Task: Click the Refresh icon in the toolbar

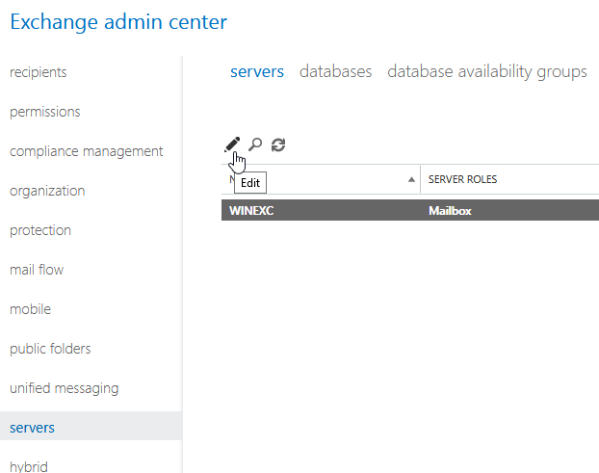Action: tap(278, 145)
